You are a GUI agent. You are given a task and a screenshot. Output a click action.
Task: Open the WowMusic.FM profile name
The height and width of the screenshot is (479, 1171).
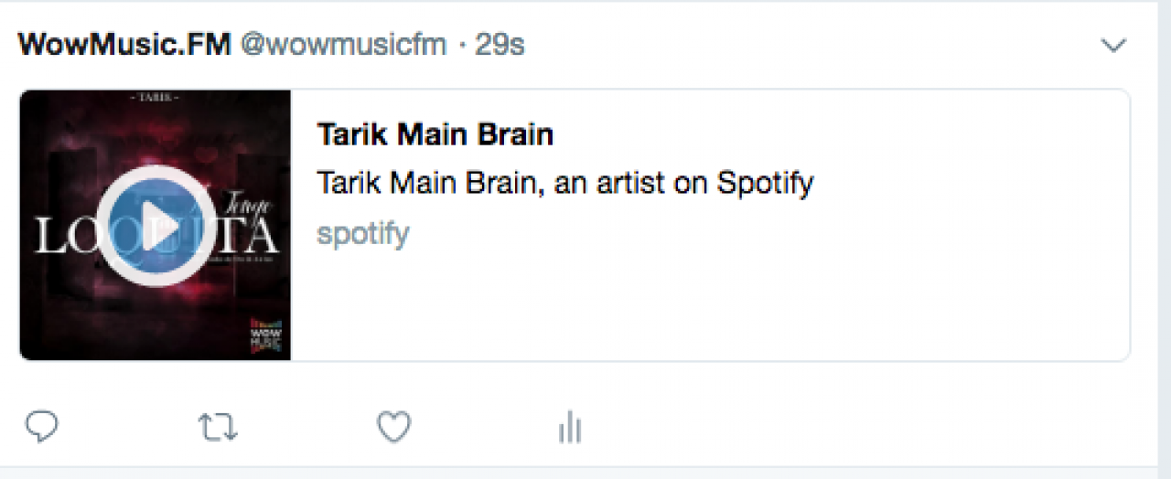(x=124, y=45)
